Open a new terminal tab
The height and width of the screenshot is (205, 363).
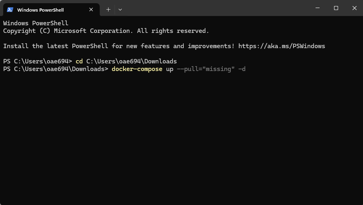coord(108,9)
